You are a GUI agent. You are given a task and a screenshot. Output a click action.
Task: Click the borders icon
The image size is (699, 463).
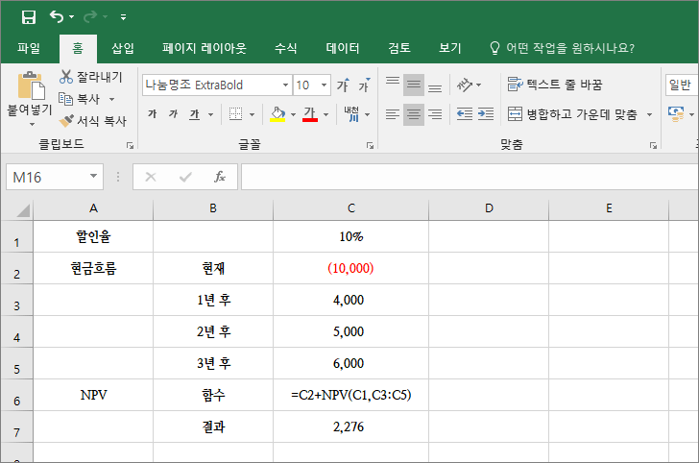pos(235,114)
